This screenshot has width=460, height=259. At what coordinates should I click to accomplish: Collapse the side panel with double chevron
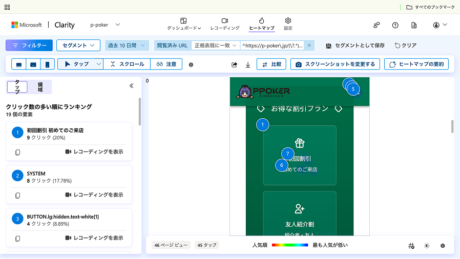click(x=132, y=86)
